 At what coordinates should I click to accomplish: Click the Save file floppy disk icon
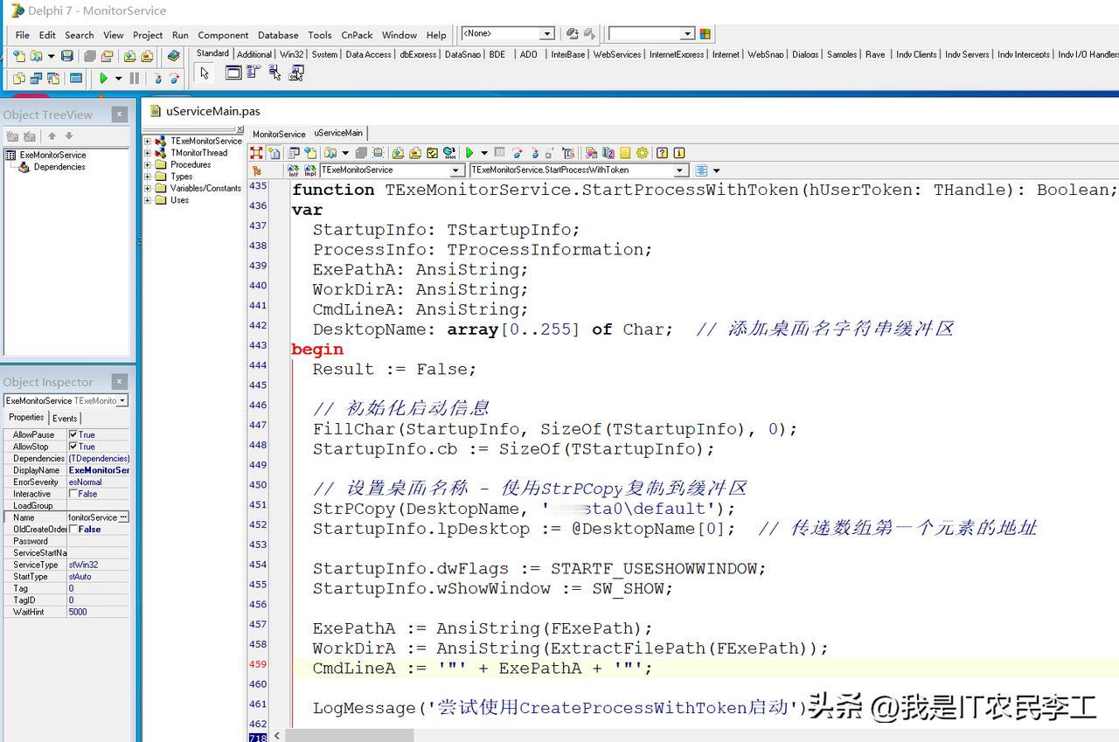[x=67, y=56]
